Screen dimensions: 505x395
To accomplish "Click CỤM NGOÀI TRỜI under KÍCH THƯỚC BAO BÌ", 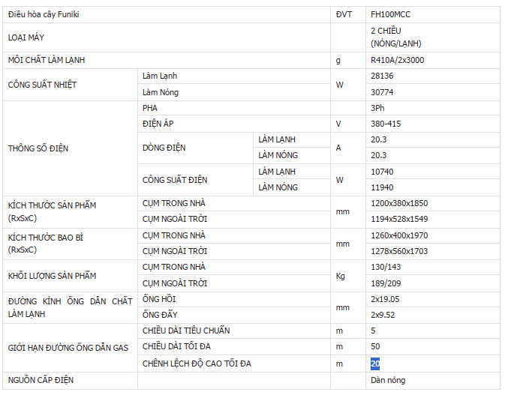I will click(x=175, y=251).
